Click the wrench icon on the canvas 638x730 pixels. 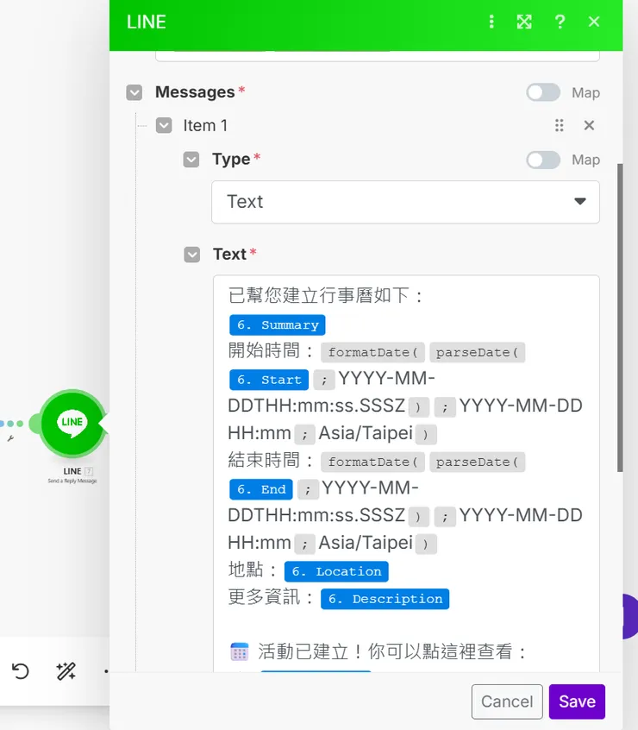point(10,438)
